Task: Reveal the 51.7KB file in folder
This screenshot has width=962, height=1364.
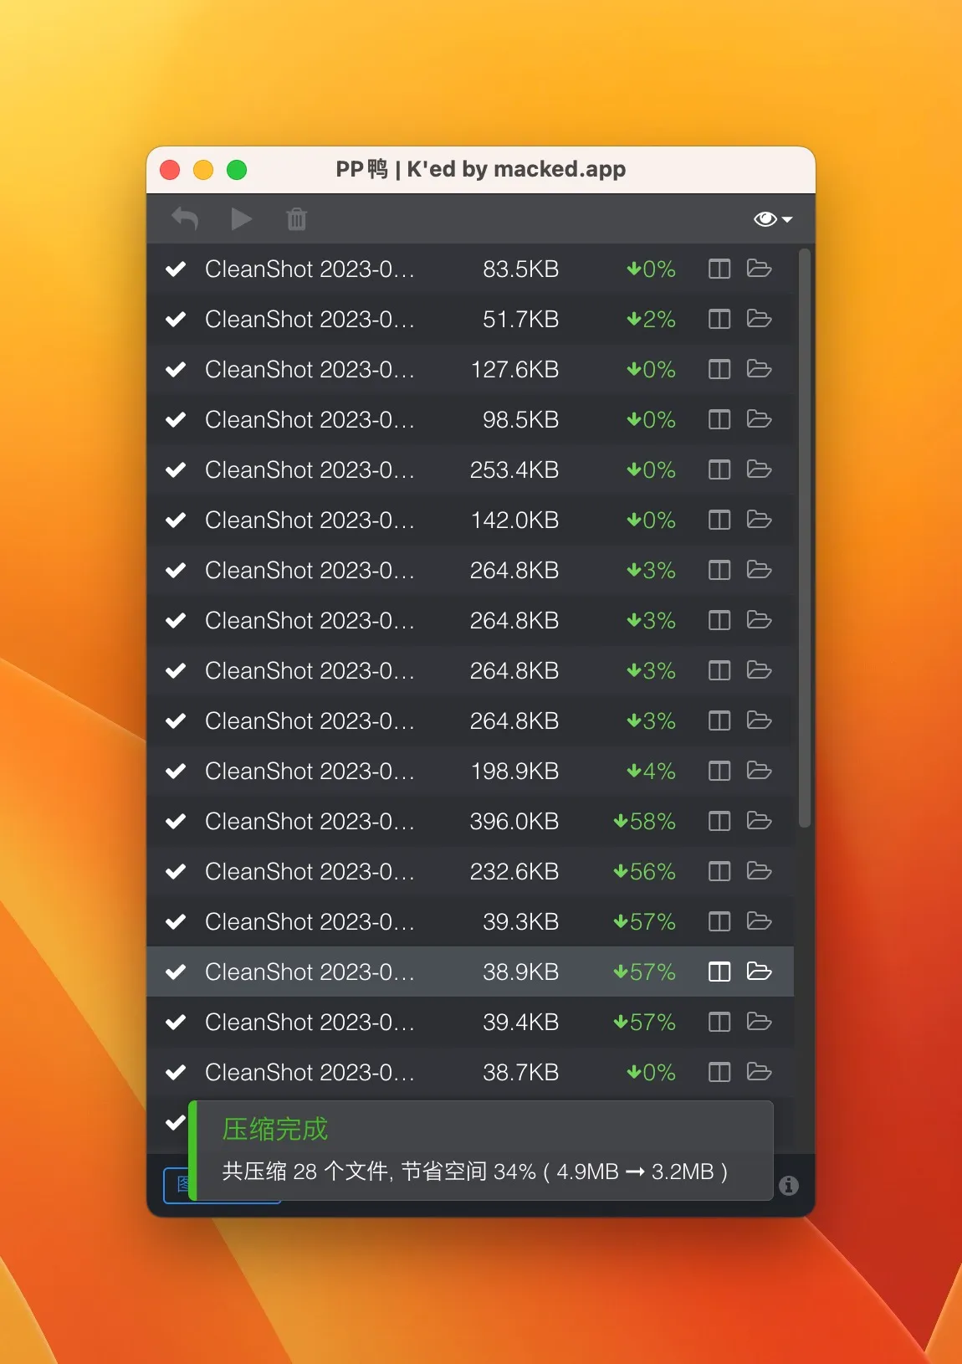Action: tap(759, 320)
